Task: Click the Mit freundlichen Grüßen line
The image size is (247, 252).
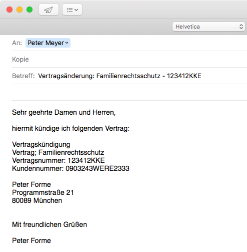Action: coord(49,224)
